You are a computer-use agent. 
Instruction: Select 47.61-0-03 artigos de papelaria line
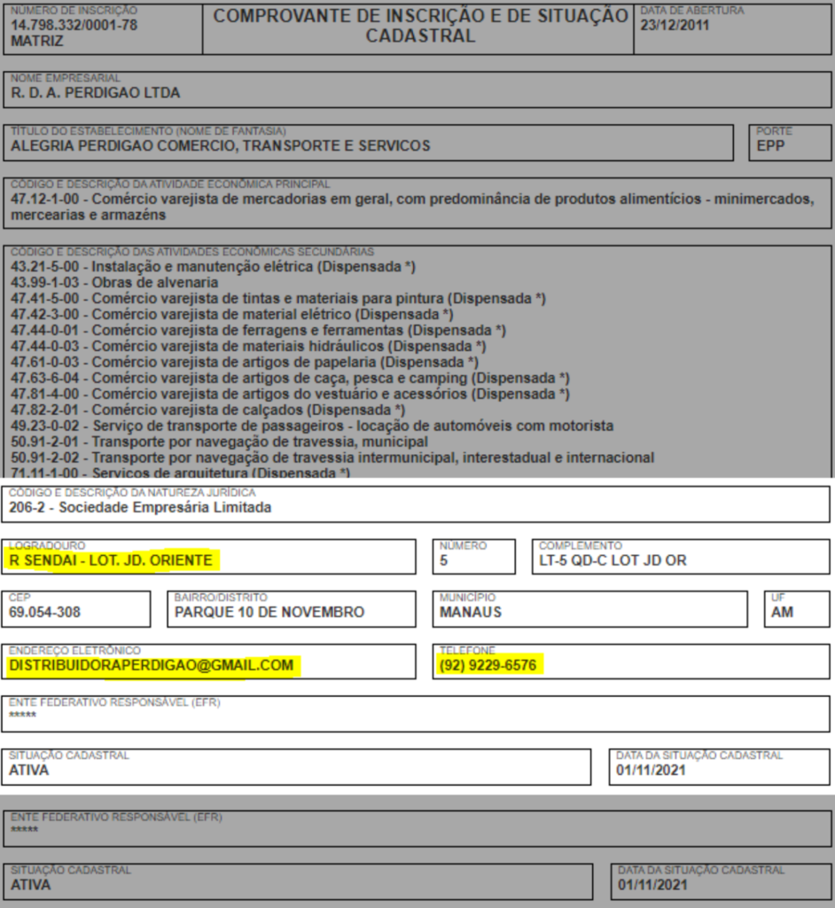(x=245, y=362)
